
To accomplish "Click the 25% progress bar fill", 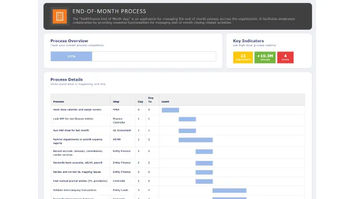I will (71, 56).
